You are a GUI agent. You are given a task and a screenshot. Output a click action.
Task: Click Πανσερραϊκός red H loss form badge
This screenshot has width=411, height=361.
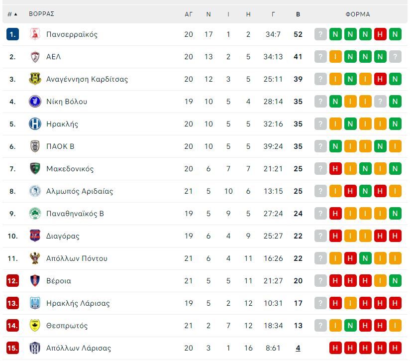pos(380,34)
